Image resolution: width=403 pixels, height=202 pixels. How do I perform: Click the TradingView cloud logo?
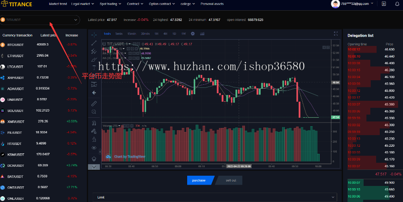108,157
